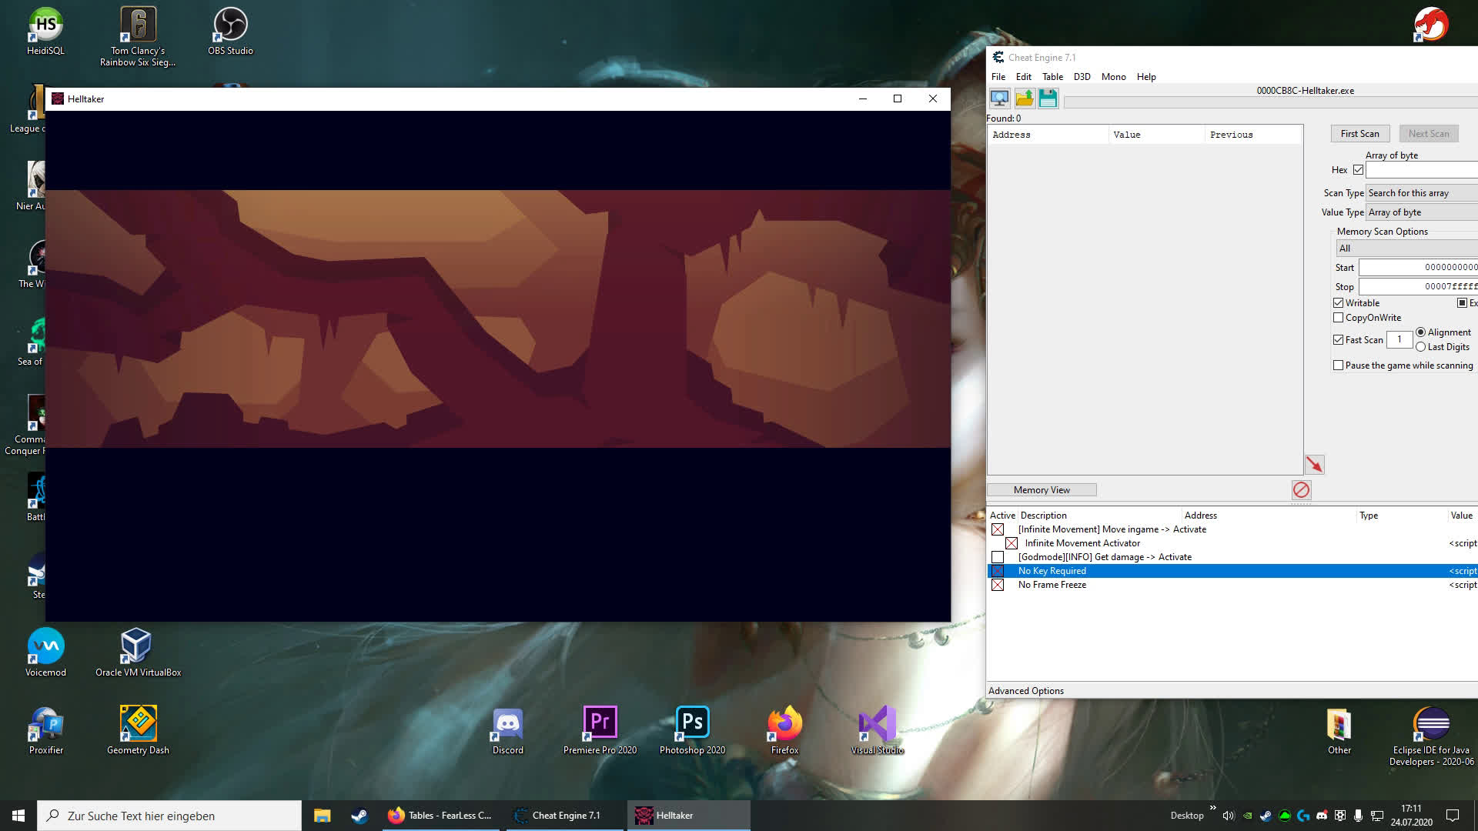1478x831 pixels.
Task: Open the Other folder on desktop
Action: tap(1339, 730)
